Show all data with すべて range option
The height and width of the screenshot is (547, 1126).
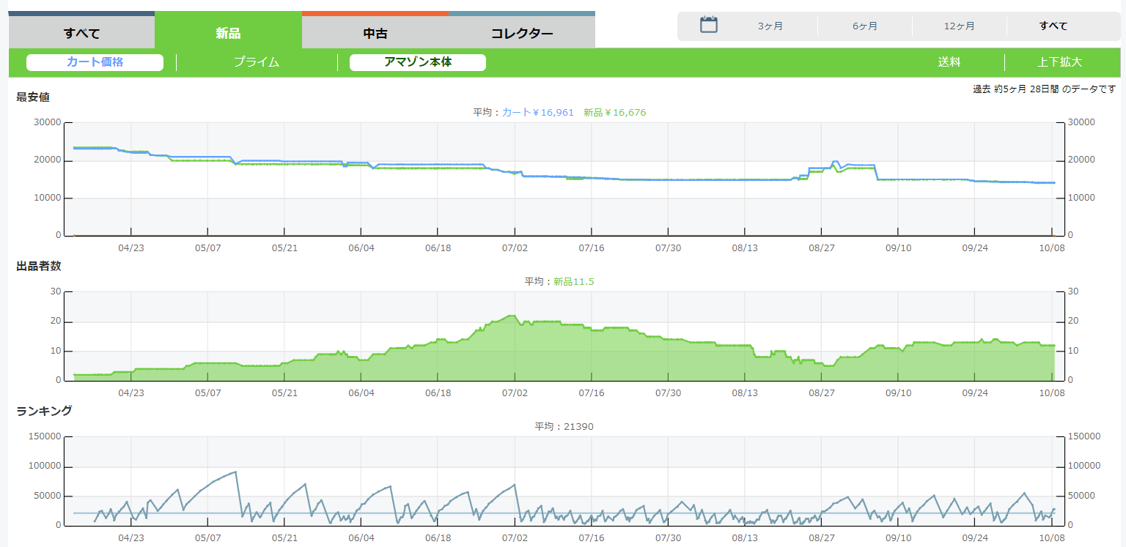click(1053, 26)
